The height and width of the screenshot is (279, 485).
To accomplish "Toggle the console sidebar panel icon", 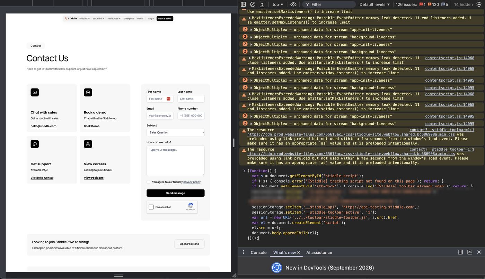I will [243, 4].
